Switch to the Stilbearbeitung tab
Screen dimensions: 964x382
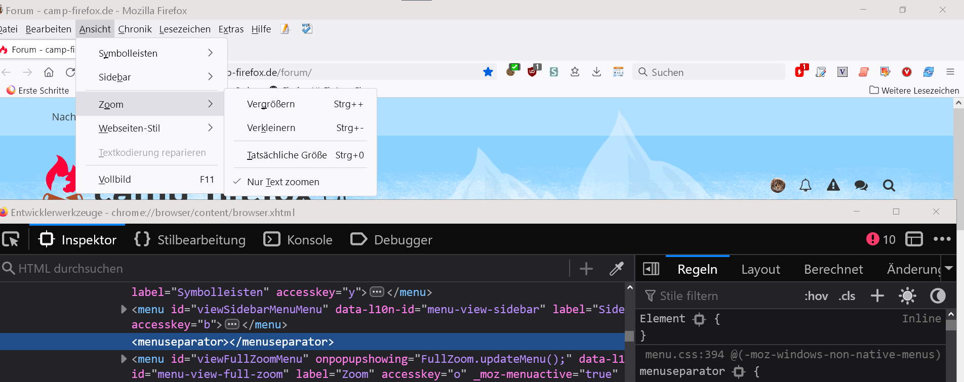[x=190, y=240]
